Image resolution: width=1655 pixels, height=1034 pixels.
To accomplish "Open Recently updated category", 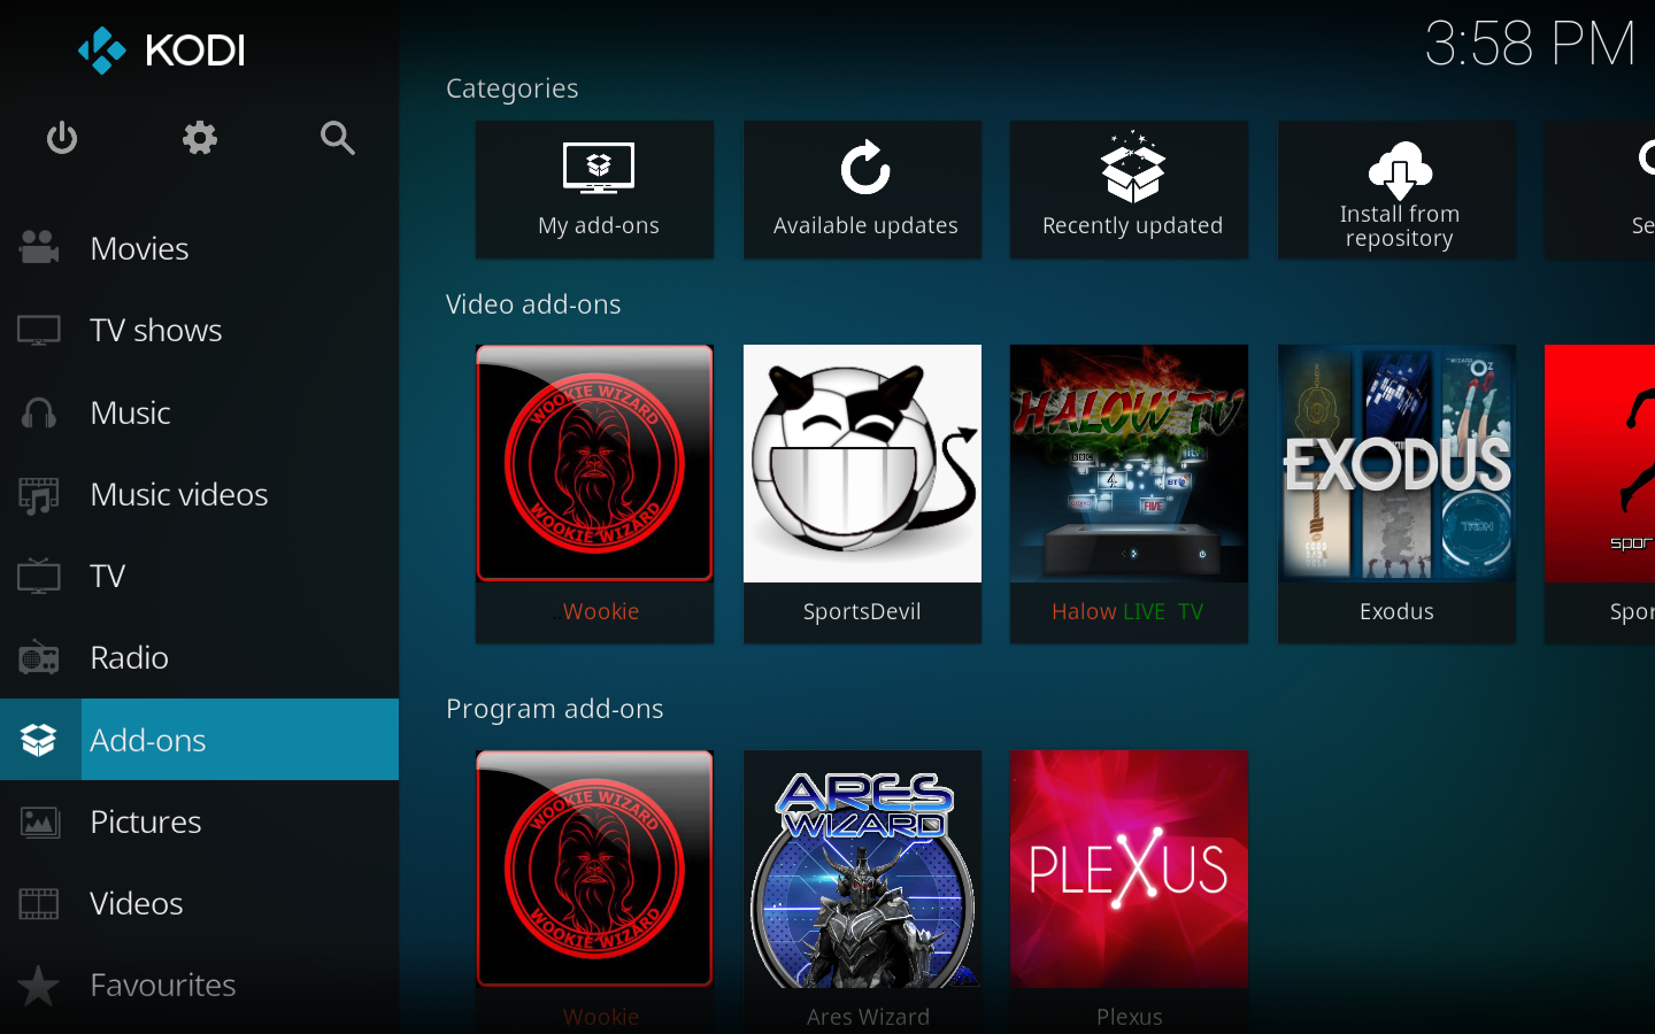I will click(x=1129, y=190).
